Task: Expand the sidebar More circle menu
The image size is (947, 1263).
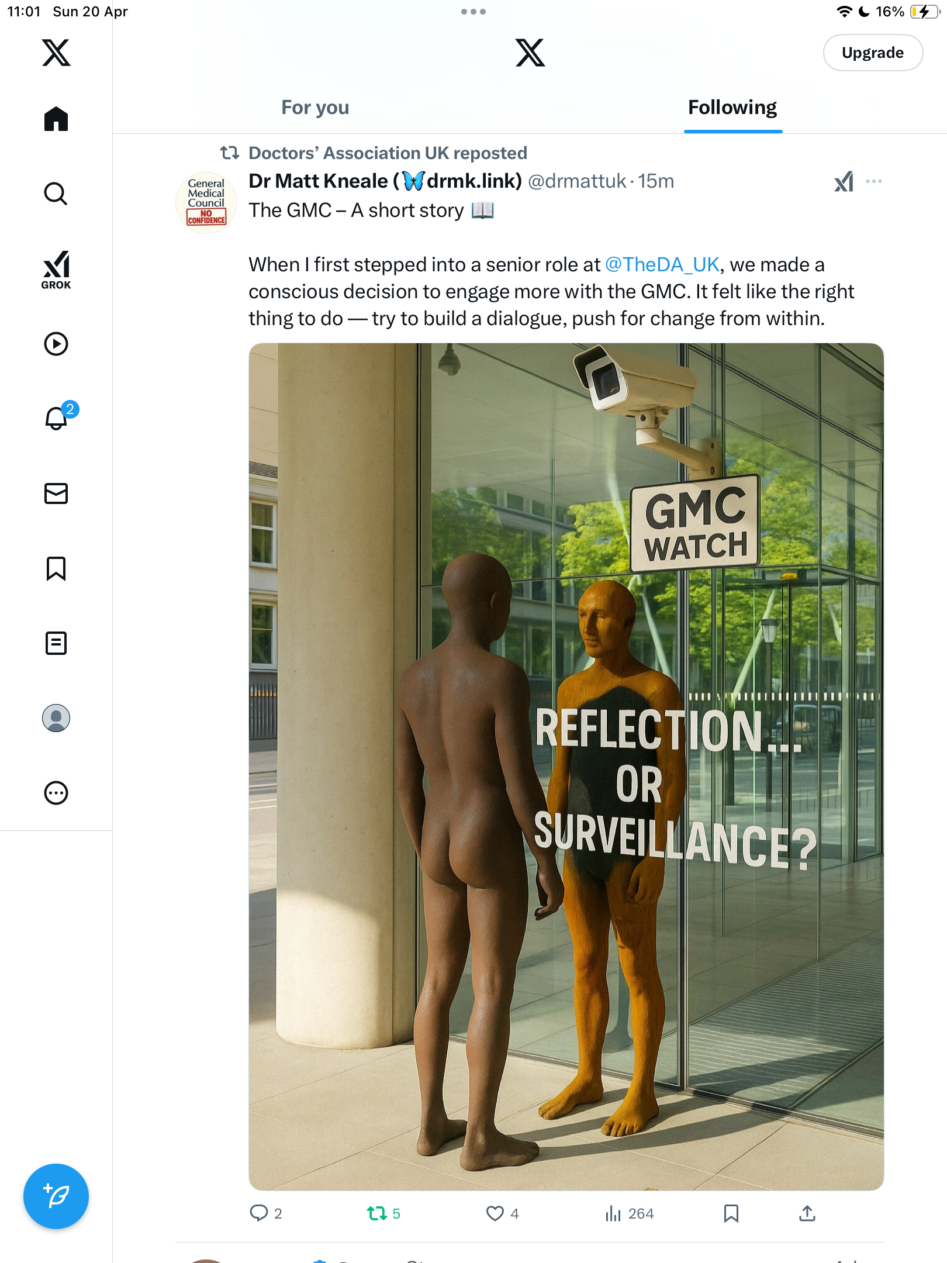Action: click(56, 793)
